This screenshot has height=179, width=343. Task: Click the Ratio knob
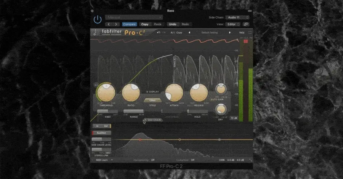tap(131, 93)
